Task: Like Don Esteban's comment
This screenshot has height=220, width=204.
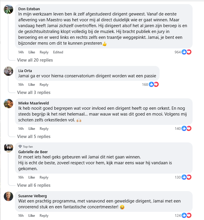Action: [x=32, y=52]
